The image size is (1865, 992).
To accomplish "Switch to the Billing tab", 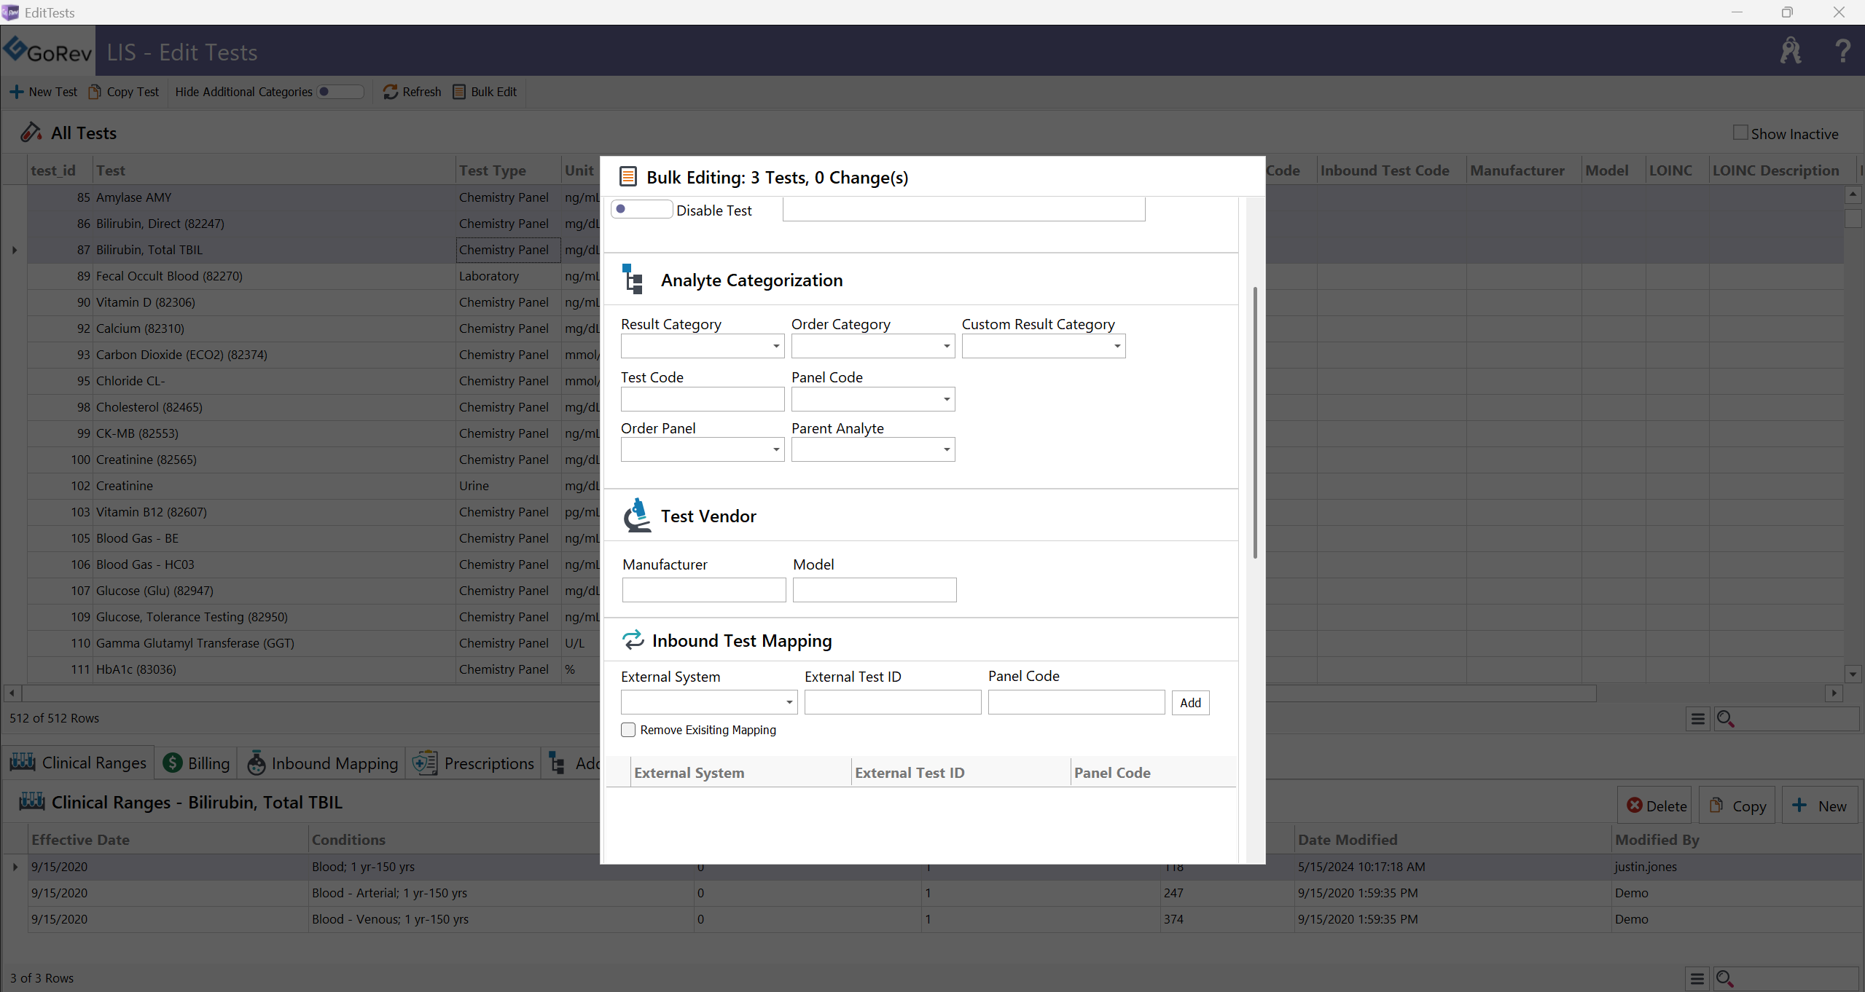I will 196,763.
